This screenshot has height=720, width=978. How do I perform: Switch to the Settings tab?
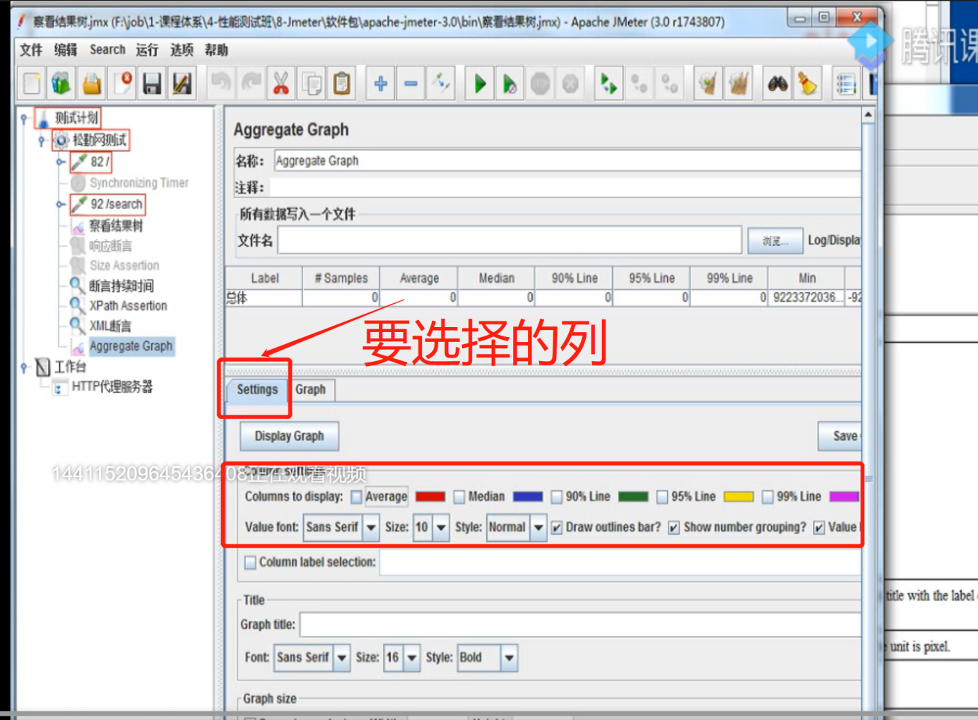pos(257,389)
